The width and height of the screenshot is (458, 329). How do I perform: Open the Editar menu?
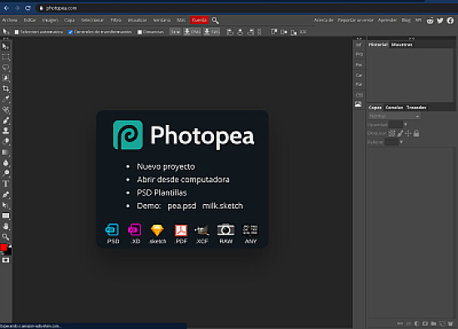(29, 20)
